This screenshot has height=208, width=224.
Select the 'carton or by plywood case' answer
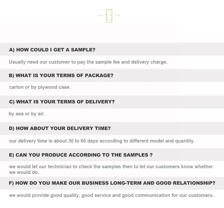click(40, 87)
